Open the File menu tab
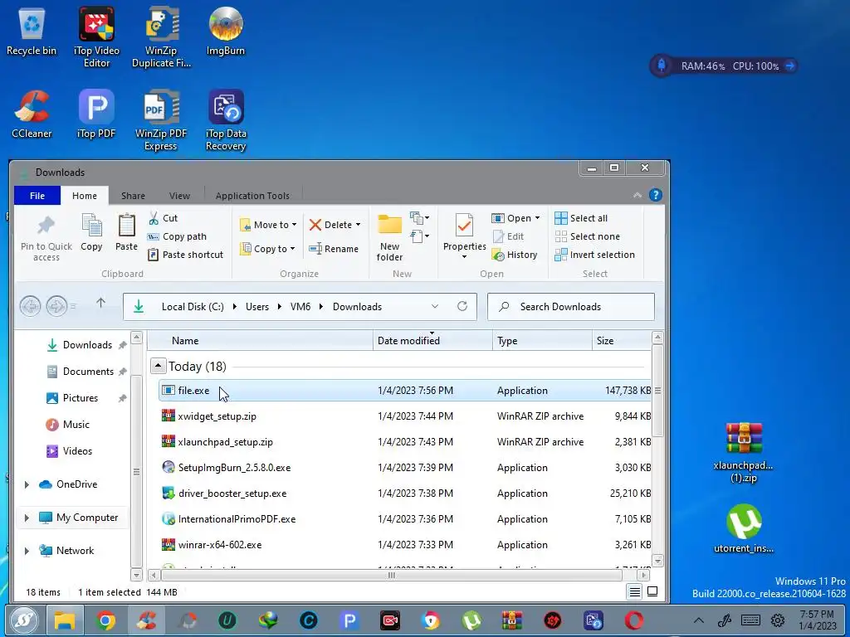Screen dimensions: 850x637 click(x=37, y=196)
